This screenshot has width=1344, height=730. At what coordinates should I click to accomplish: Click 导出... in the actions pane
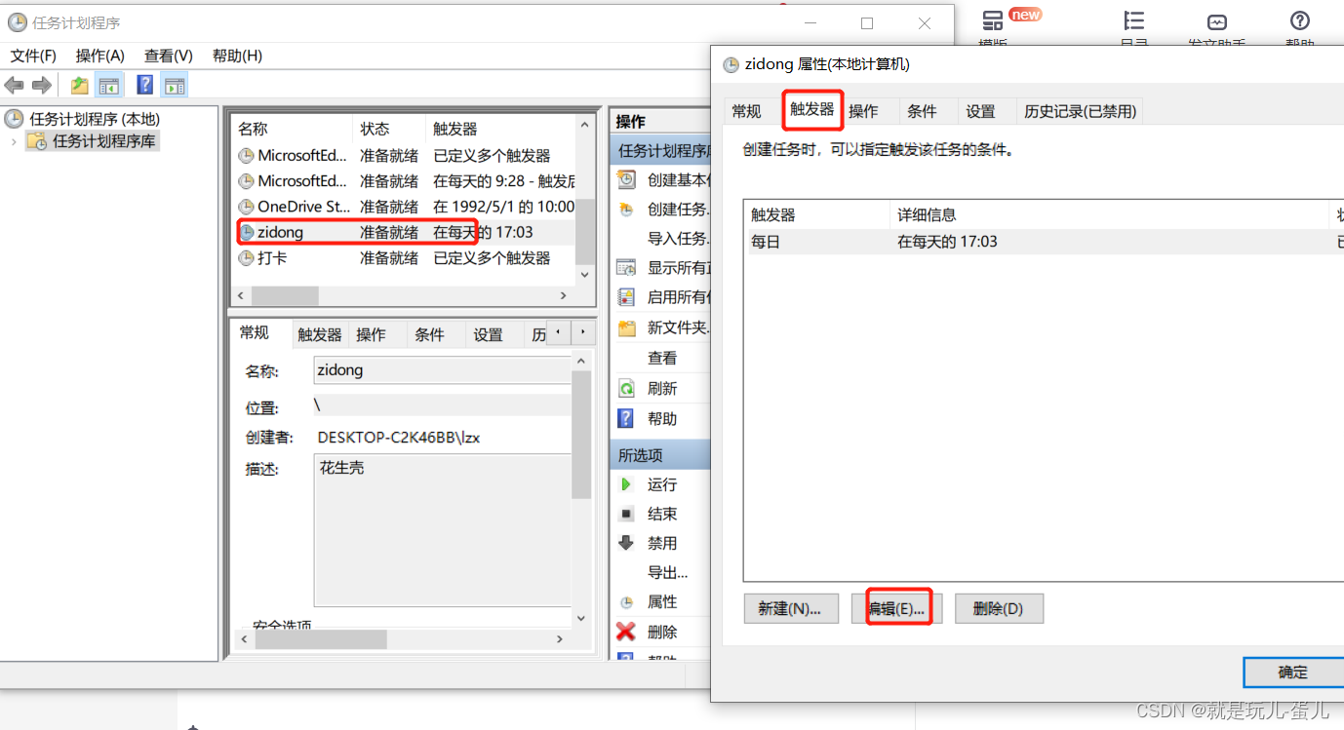pyautogui.click(x=668, y=572)
